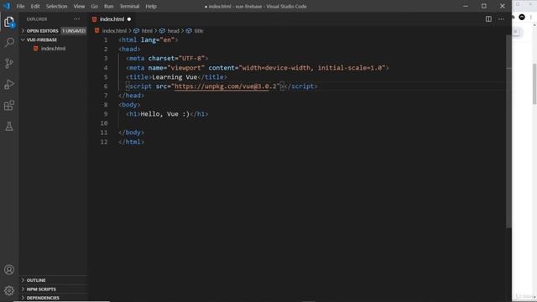
Task: Click head breadcrumb segment
Action: [x=174, y=31]
